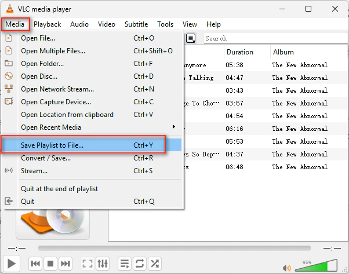The width and height of the screenshot is (349, 274).
Task: Toggle random shuffle playback
Action: [x=155, y=264]
